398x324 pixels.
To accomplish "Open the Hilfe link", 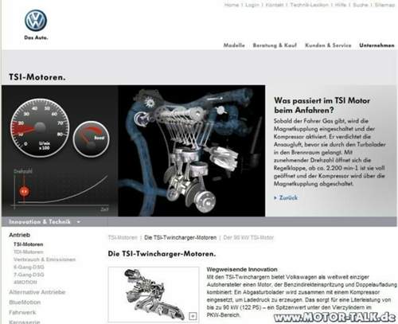I will coord(341,5).
